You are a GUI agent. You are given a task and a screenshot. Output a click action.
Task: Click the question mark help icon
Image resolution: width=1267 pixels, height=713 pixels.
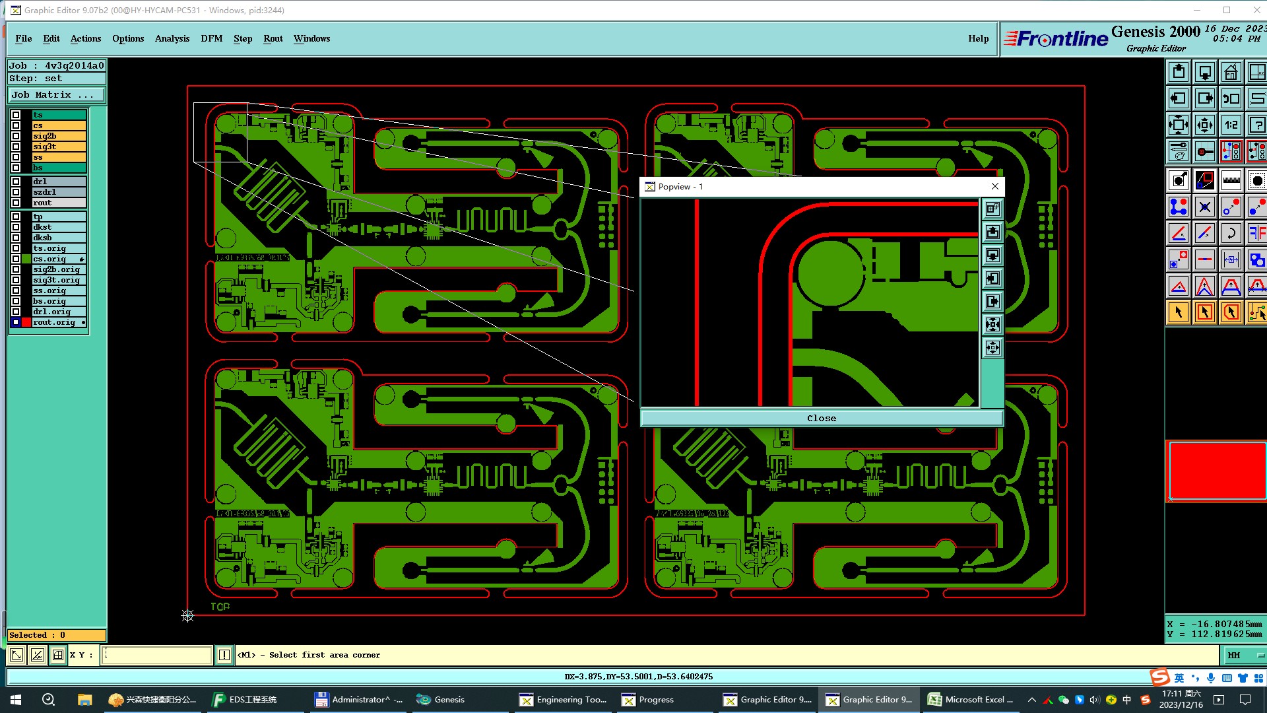point(1256,125)
